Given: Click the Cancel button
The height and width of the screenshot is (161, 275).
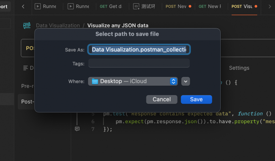Looking at the screenshot, I should coord(162,100).
